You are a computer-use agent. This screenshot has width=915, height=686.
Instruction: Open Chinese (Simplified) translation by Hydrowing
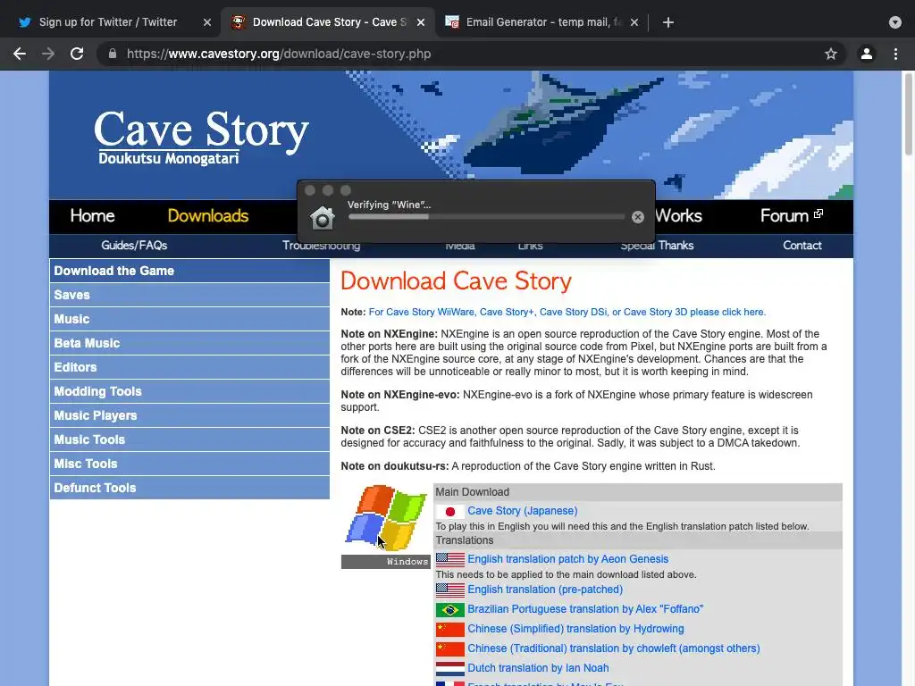575,629
